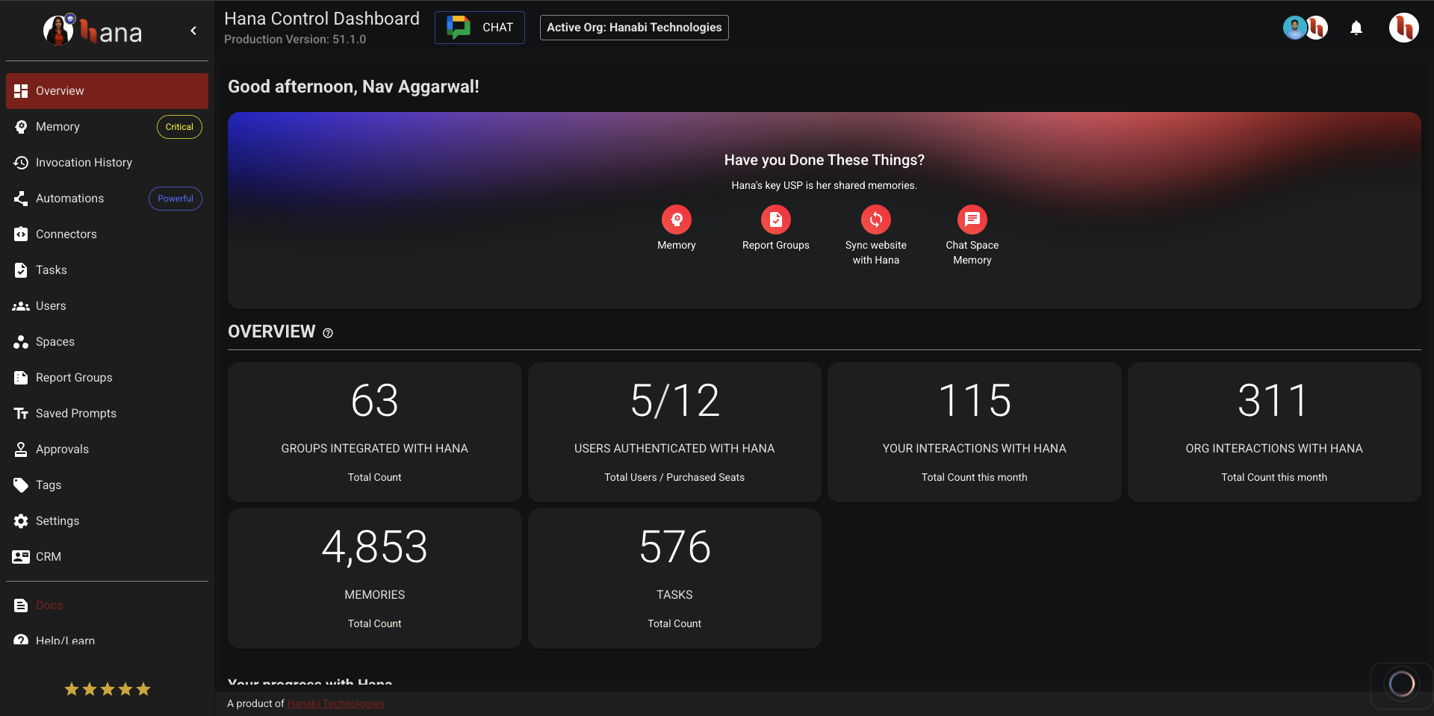Open notifications bell icon
The height and width of the screenshot is (716, 1434).
1356,28
